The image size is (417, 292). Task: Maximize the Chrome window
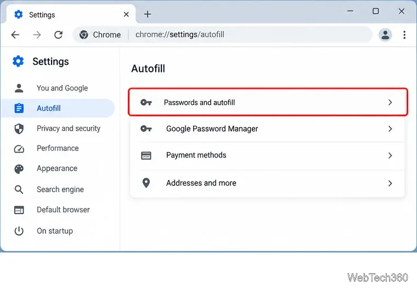click(375, 11)
